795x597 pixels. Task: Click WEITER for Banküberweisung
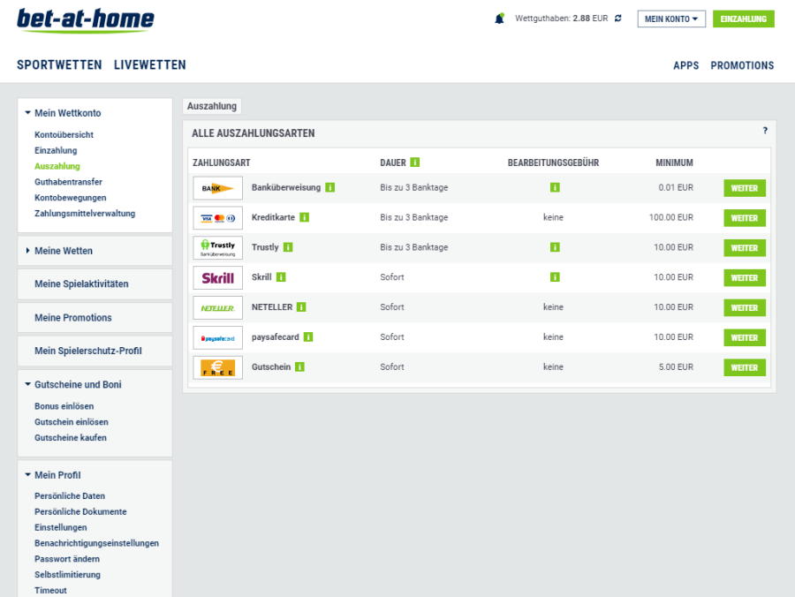point(745,188)
